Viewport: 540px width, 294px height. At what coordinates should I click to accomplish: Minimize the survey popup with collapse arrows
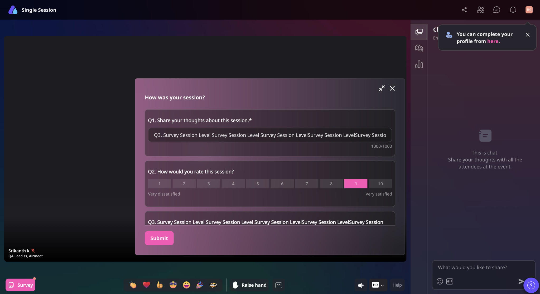[382, 88]
